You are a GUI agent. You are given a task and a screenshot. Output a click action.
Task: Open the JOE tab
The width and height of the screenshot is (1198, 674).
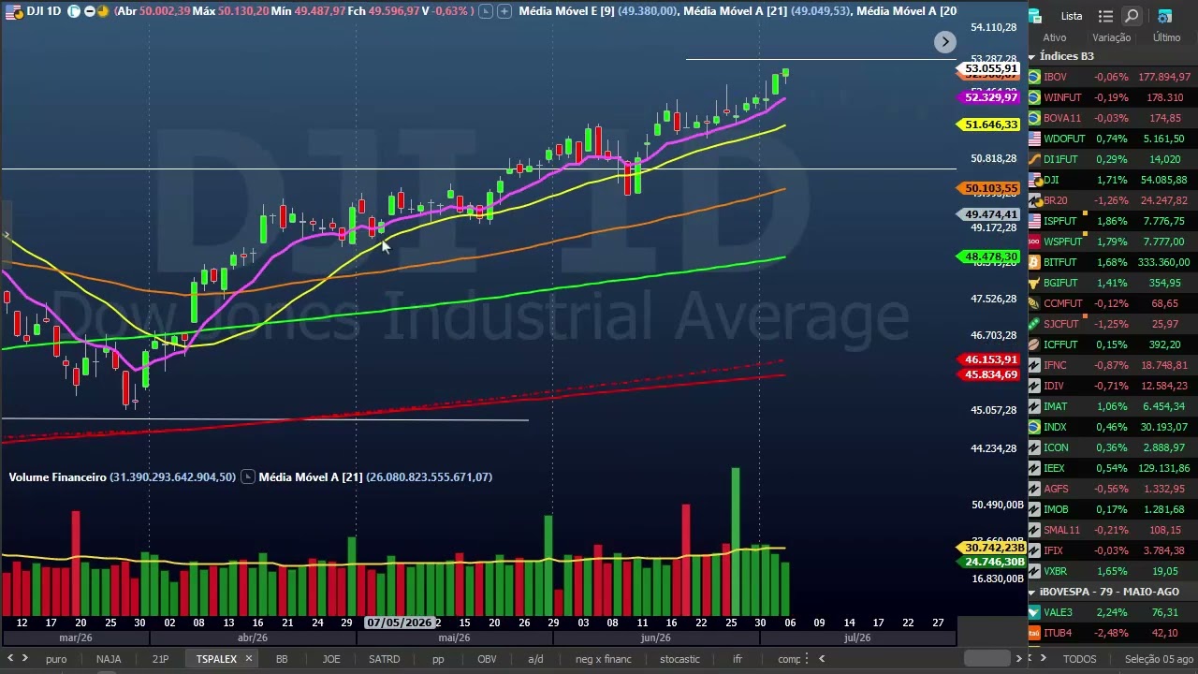coord(331,659)
